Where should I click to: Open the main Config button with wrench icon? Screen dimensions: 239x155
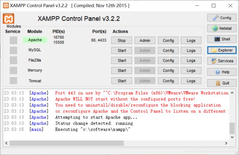222,18
